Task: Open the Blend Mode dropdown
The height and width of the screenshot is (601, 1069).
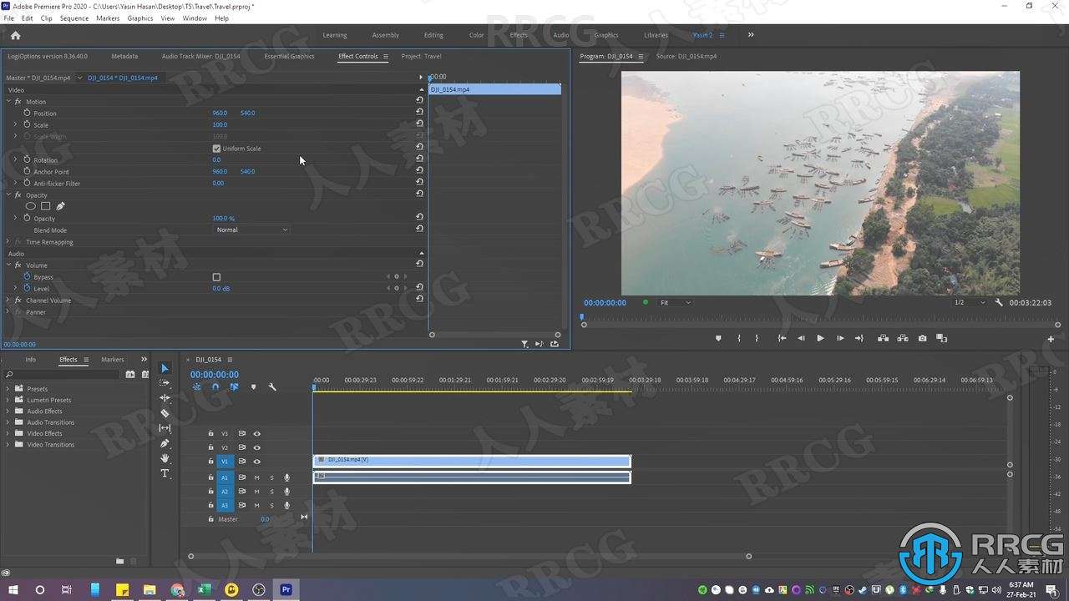Action: click(251, 230)
